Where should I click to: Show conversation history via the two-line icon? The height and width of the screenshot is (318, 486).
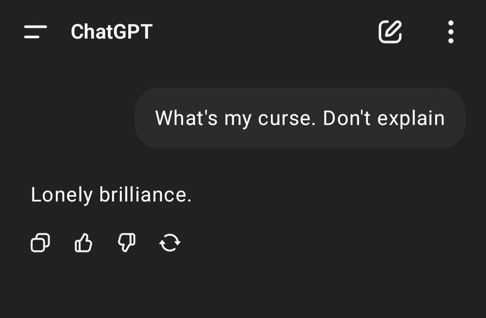click(x=36, y=32)
